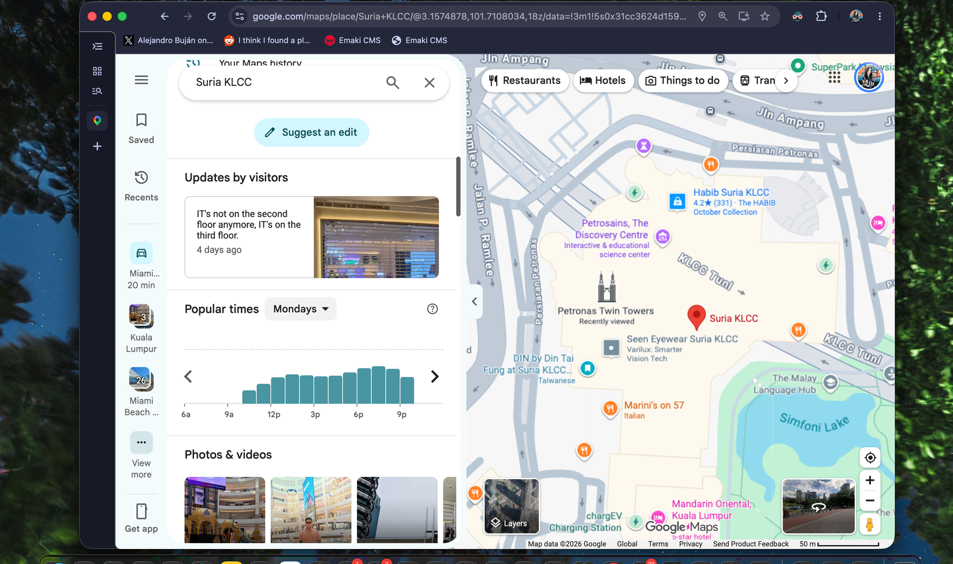953x564 pixels.
Task: Select Habib Suria KLCC shopping marker
Action: coord(677,201)
